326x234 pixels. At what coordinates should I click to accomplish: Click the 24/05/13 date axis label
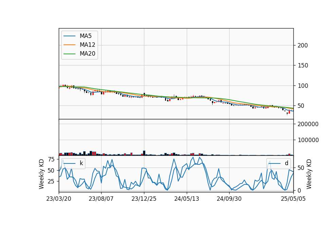[x=186, y=199]
